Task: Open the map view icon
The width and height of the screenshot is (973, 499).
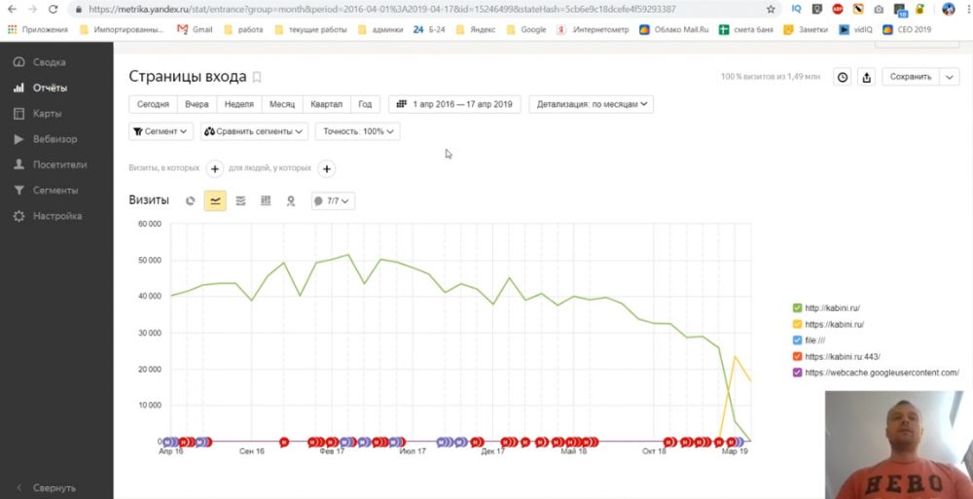Action: point(290,201)
